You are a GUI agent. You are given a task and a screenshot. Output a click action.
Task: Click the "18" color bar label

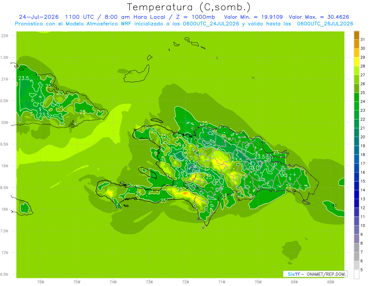pos(363,155)
